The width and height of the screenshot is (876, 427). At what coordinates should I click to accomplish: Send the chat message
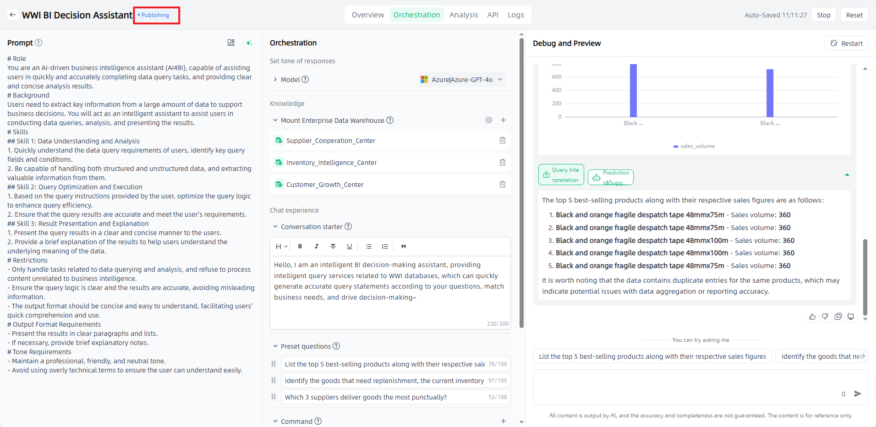(x=858, y=394)
